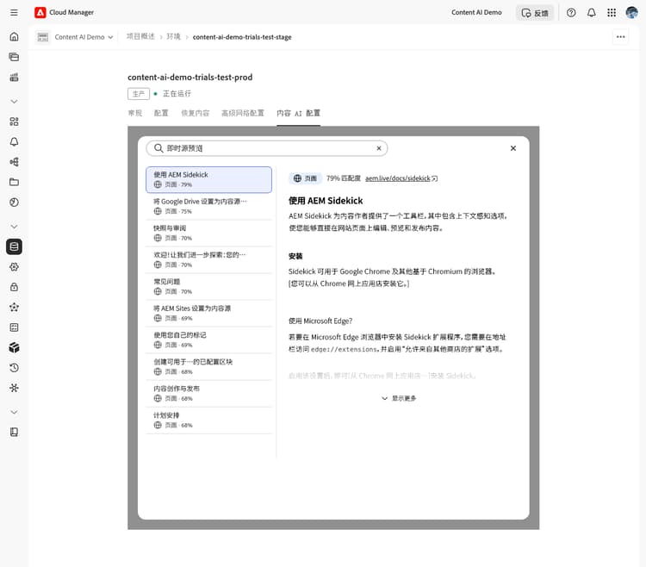The image size is (646, 567).
Task: Close the search results dialog
Action: click(513, 148)
